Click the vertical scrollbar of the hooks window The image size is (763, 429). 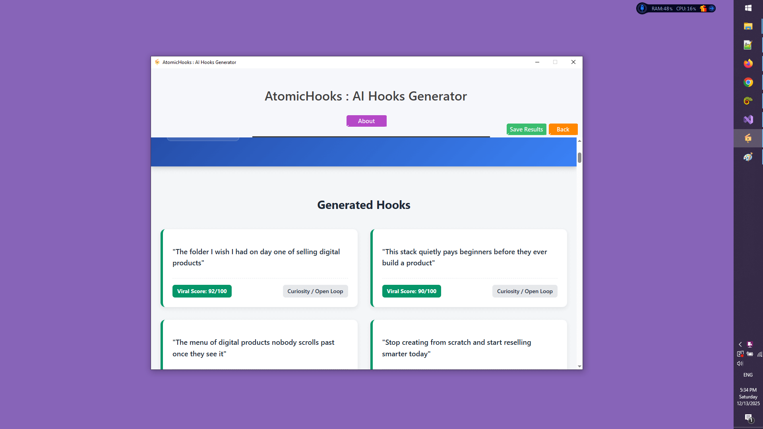[579, 158]
